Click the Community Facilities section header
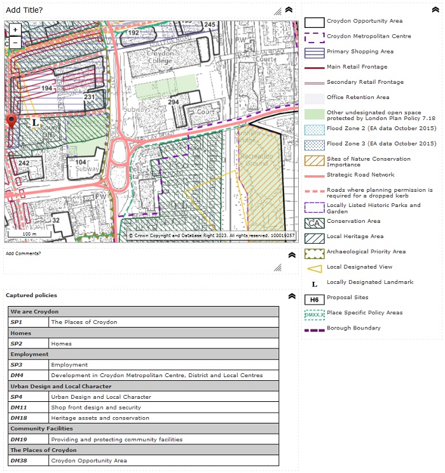Viewport: 445px width, 473px height. click(144, 429)
